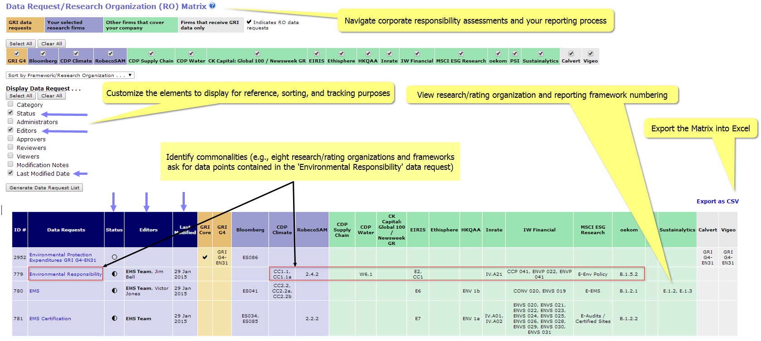761x341 pixels.
Task: Enable the Modification Notes checkbox
Action: [x=10, y=164]
